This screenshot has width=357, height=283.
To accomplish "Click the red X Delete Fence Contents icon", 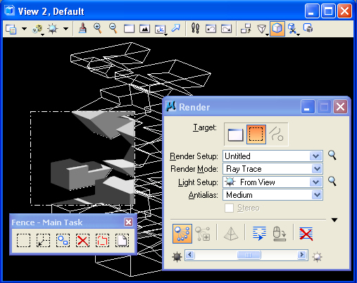I will click(x=82, y=240).
